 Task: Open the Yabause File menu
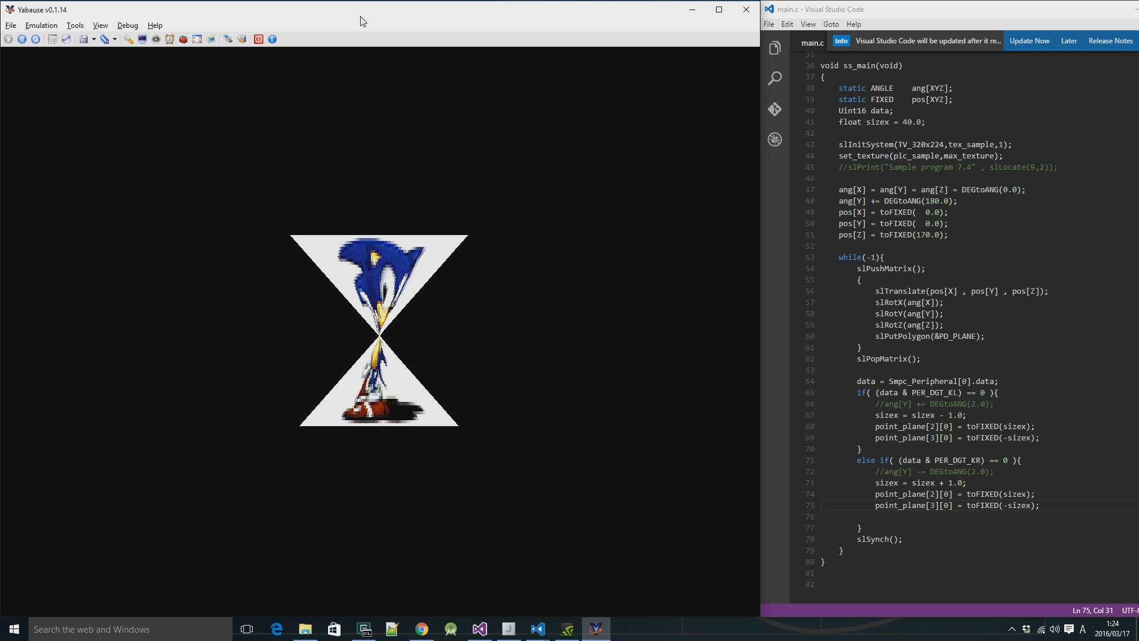click(11, 26)
